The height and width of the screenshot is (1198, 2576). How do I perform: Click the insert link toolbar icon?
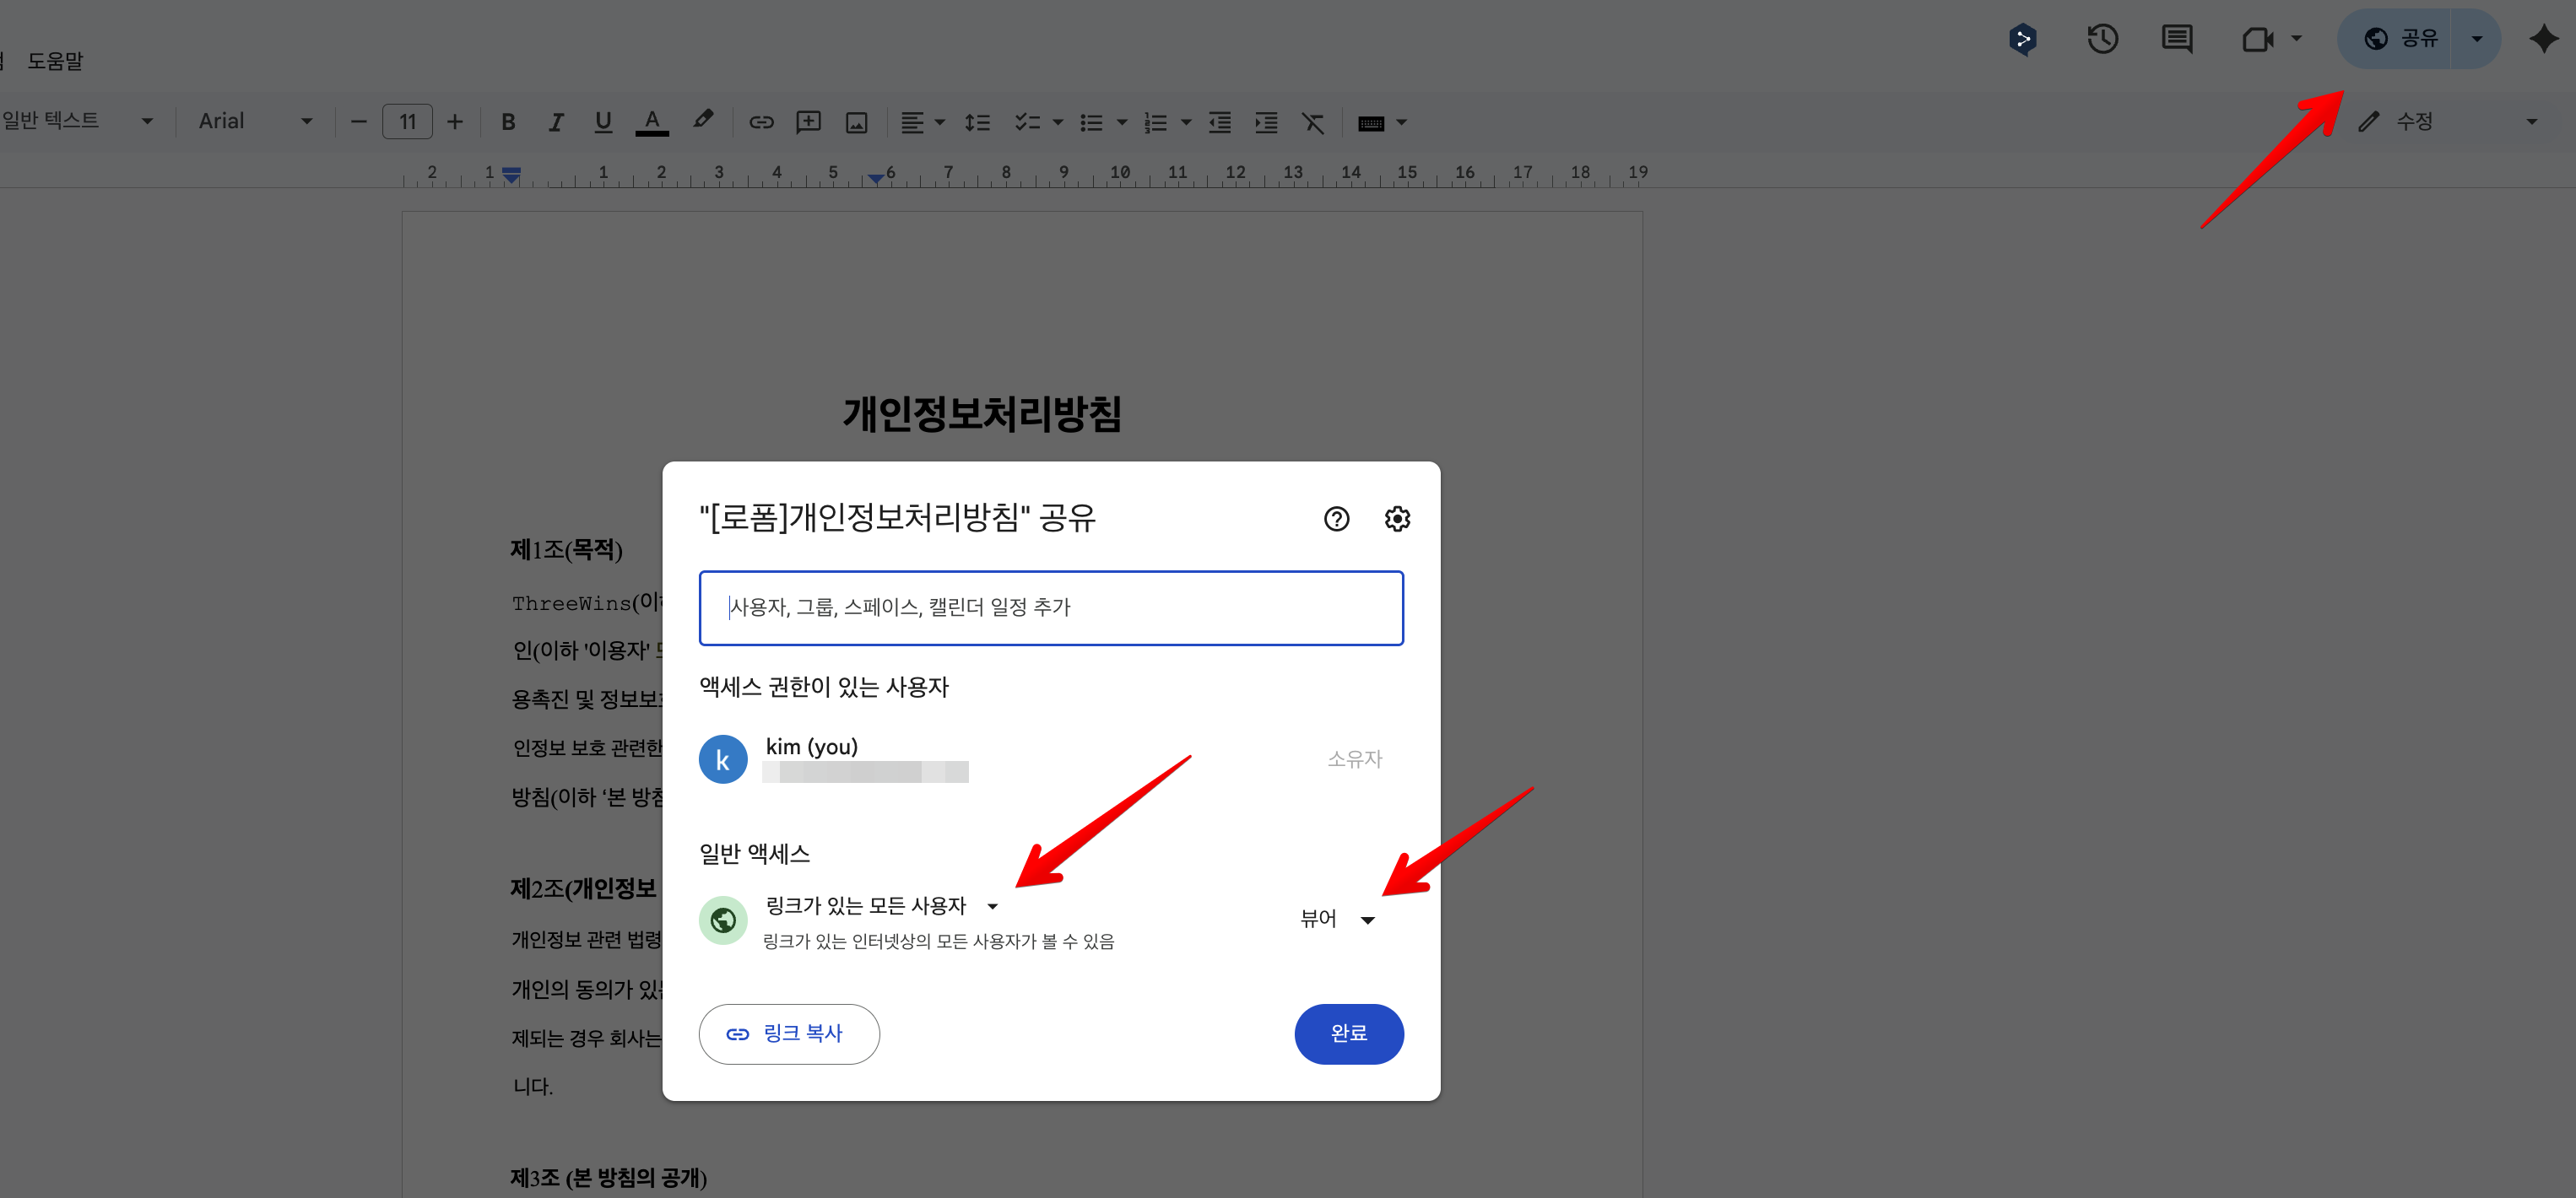[x=761, y=121]
